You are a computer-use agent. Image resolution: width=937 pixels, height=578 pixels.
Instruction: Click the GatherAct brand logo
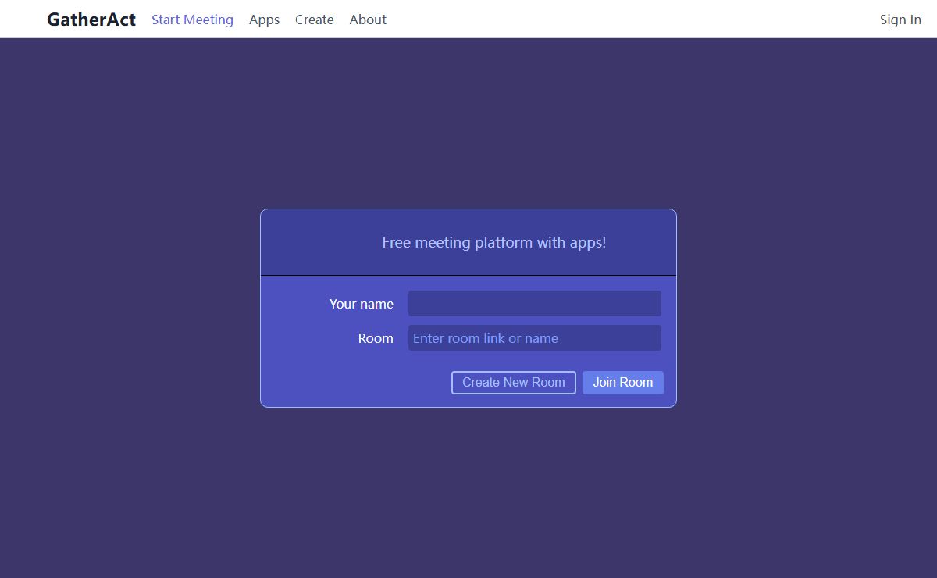[x=91, y=20]
